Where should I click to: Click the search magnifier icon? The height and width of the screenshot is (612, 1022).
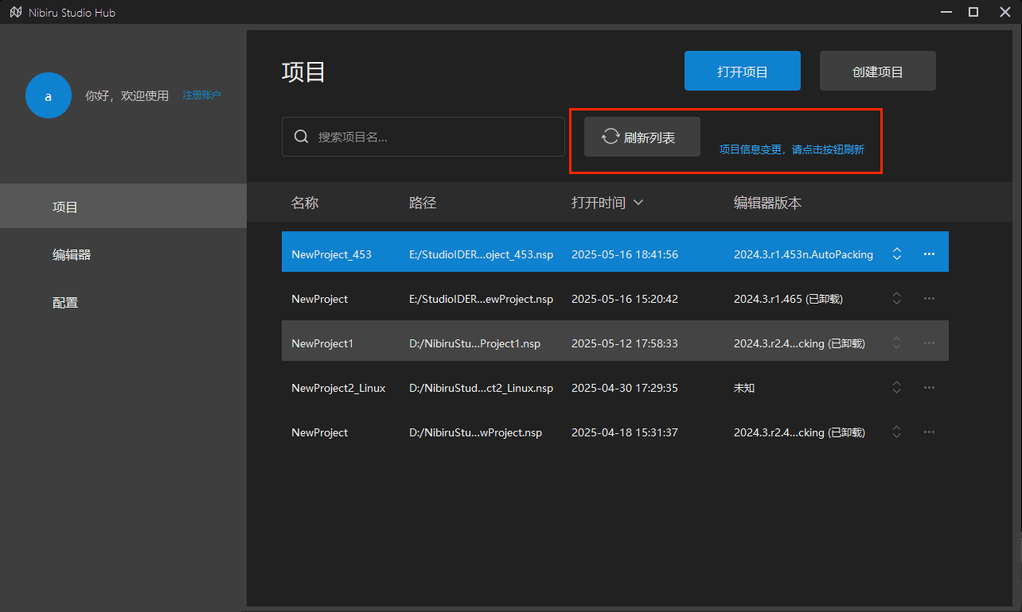click(301, 137)
